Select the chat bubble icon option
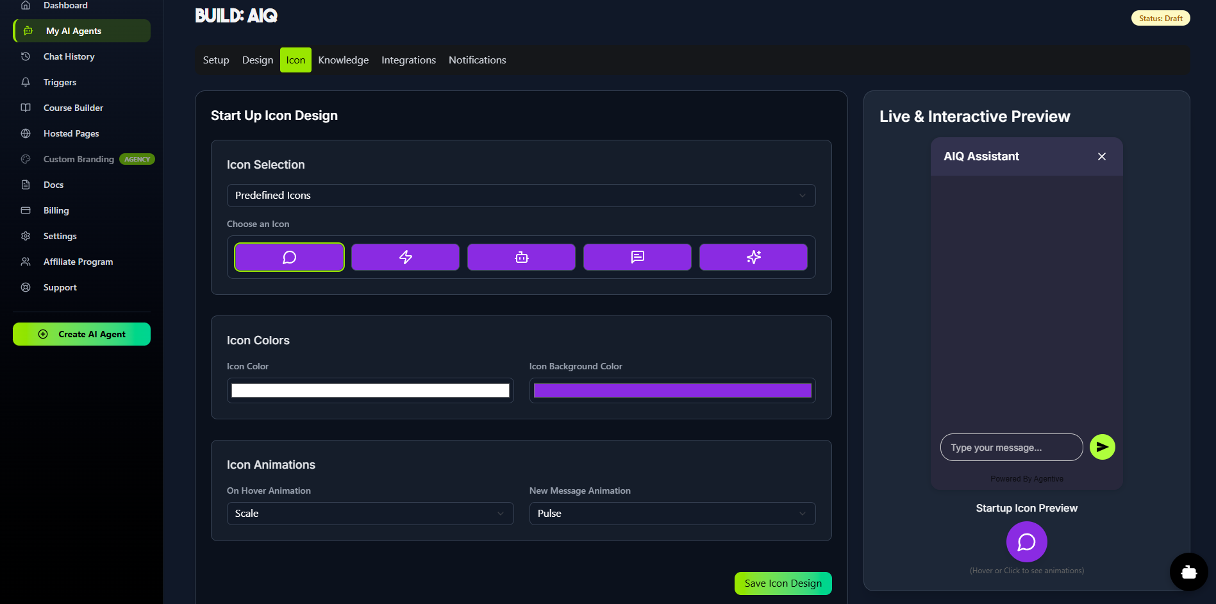This screenshot has width=1216, height=604. [x=289, y=257]
